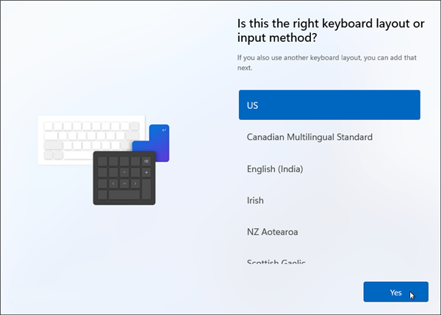Screen dimensions: 441x315
Task: Click the plus key on dark keypad
Action: coord(147,172)
